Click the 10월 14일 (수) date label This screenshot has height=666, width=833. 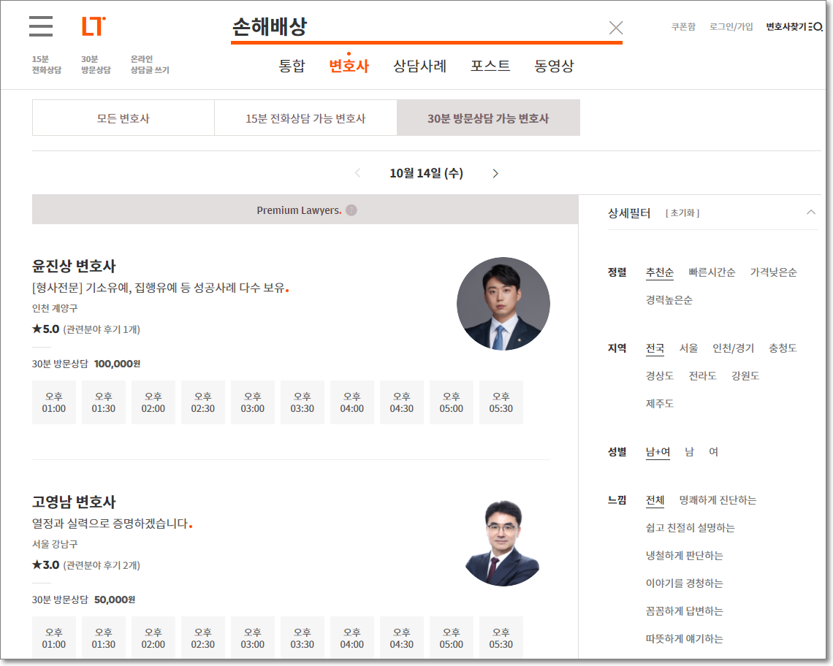coord(426,173)
